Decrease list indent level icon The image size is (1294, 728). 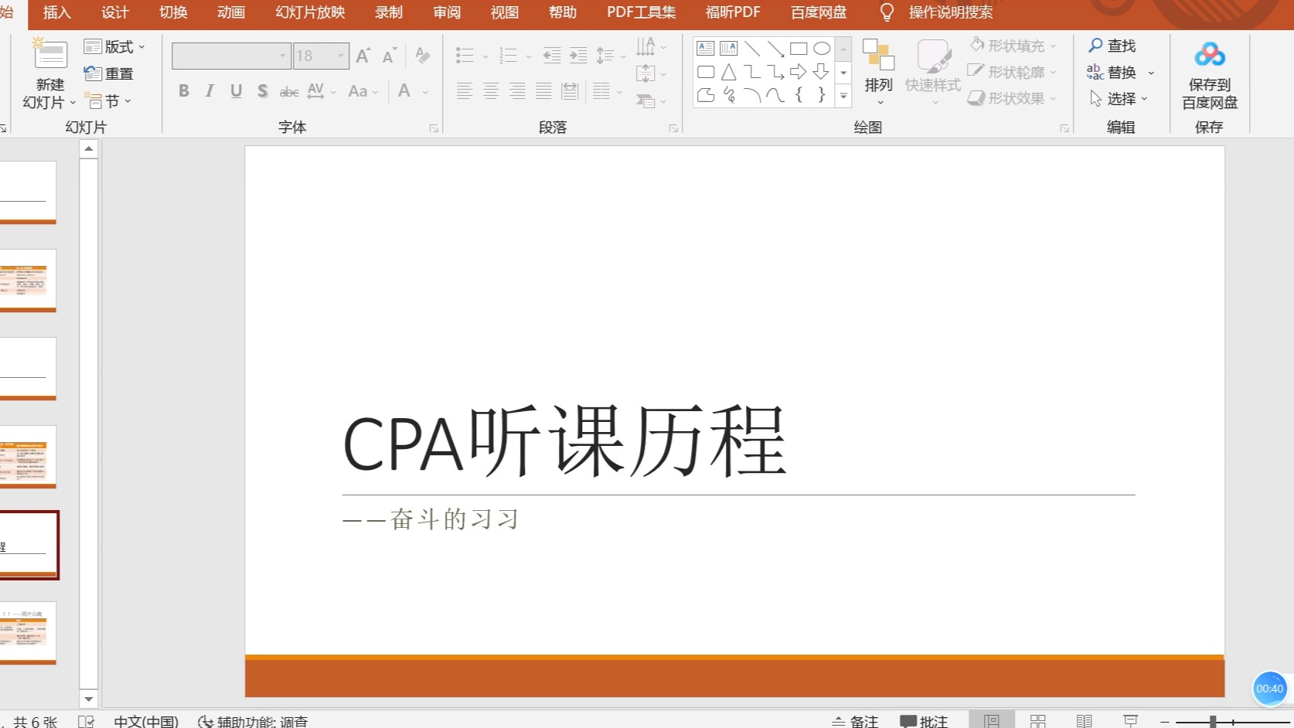pyautogui.click(x=552, y=56)
